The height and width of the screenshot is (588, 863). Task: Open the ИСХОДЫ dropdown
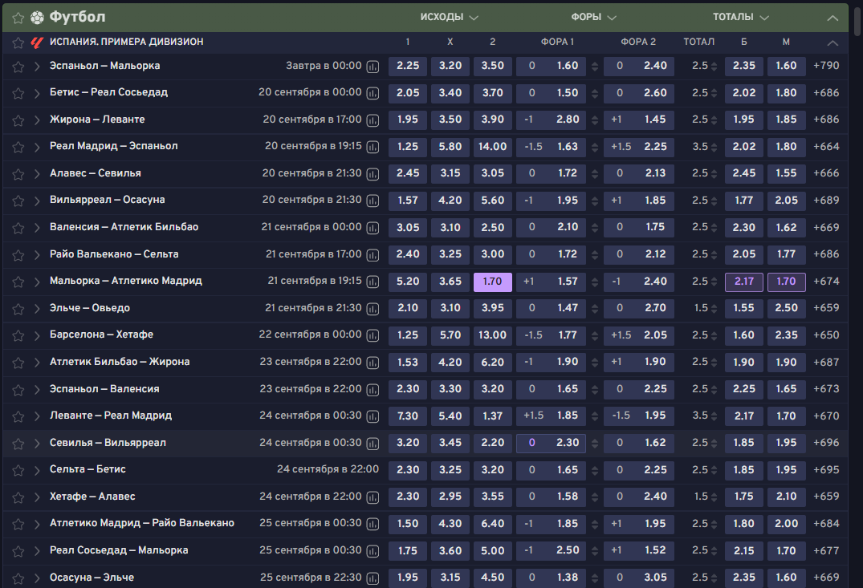pyautogui.click(x=449, y=17)
